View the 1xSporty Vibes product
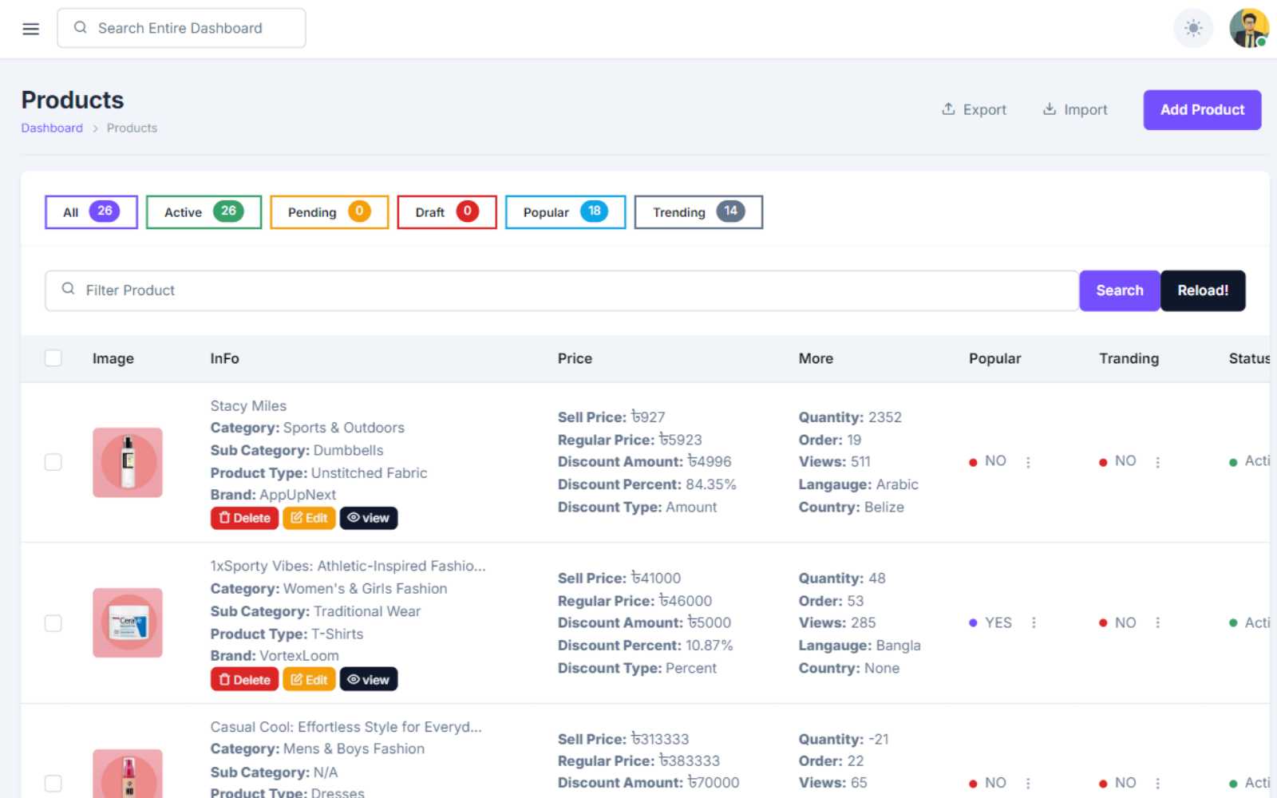1277x798 pixels. point(369,680)
